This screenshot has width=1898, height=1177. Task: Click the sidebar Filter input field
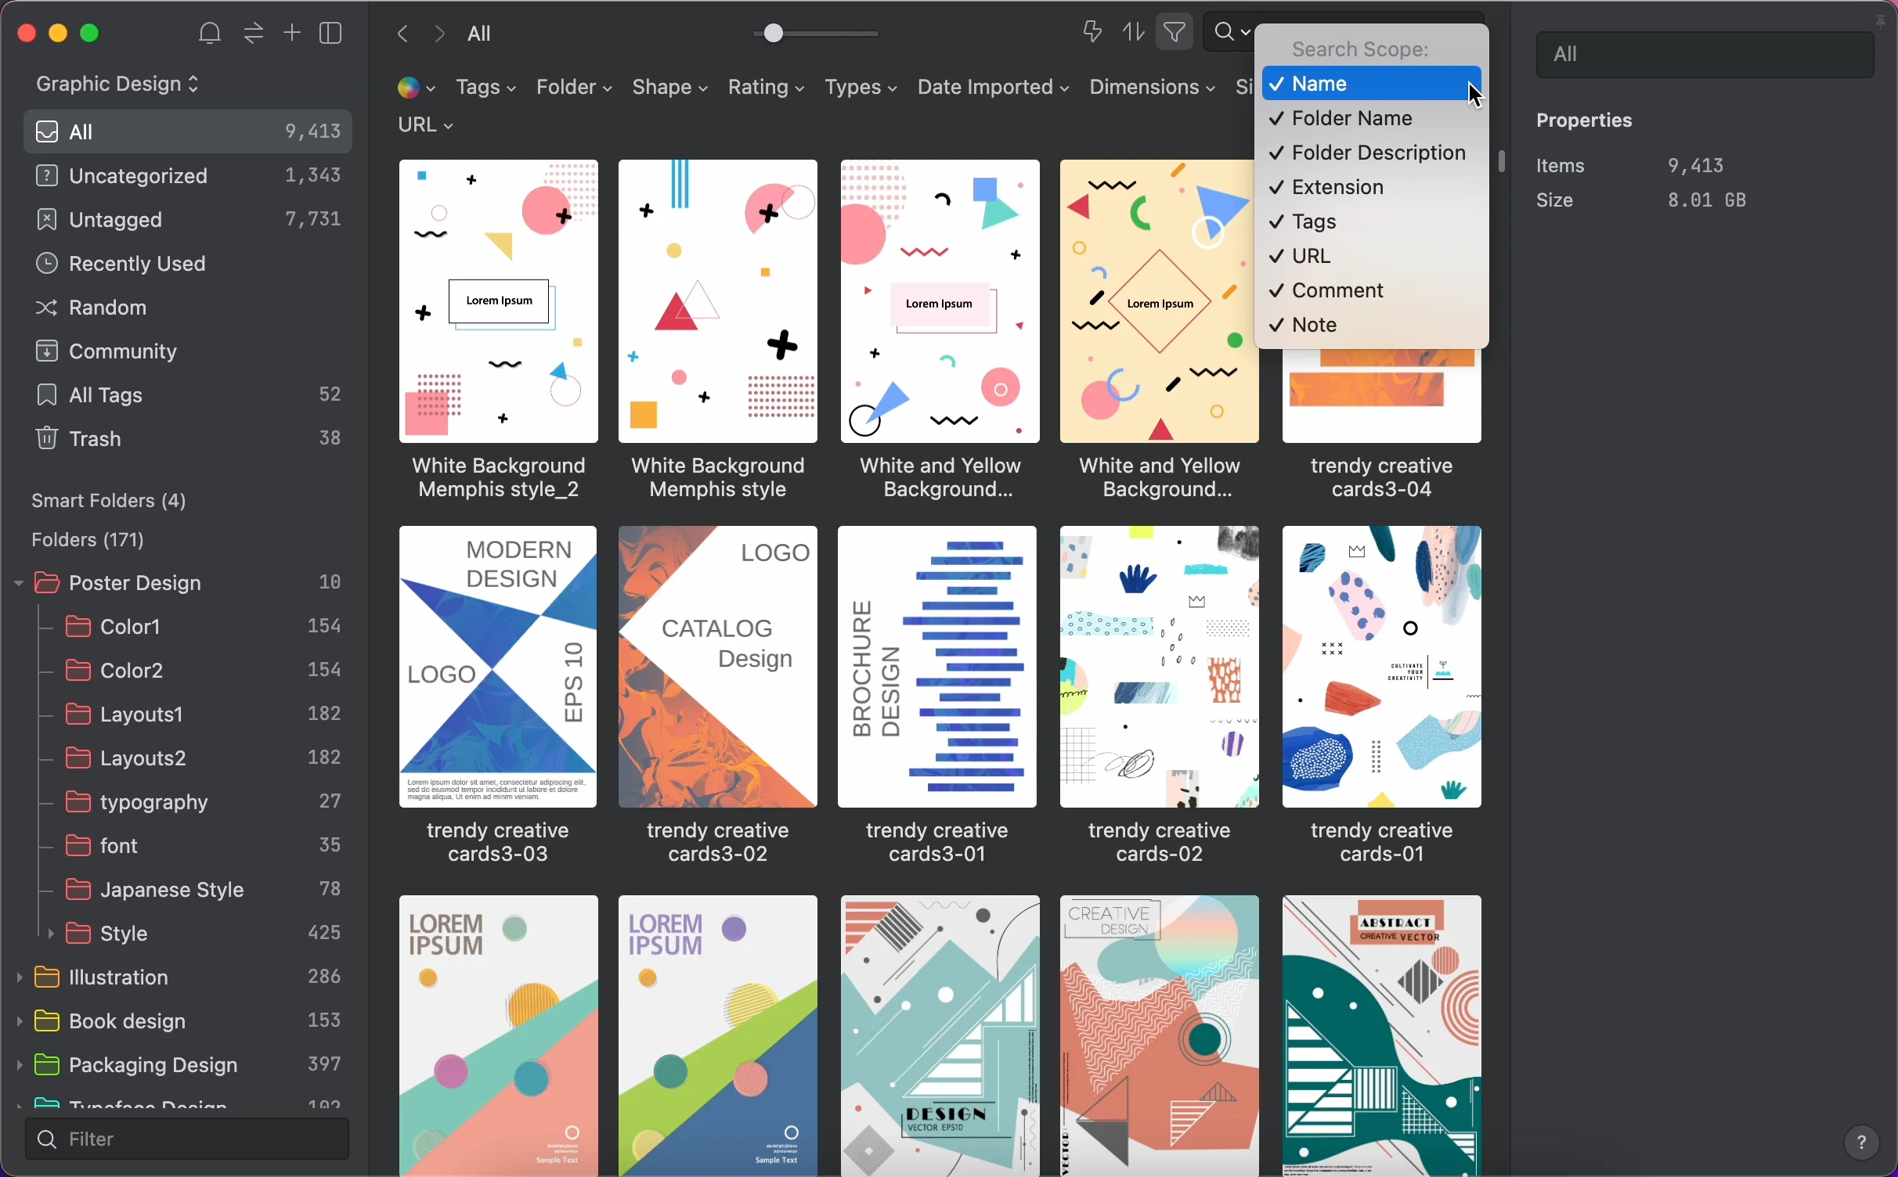tap(187, 1139)
